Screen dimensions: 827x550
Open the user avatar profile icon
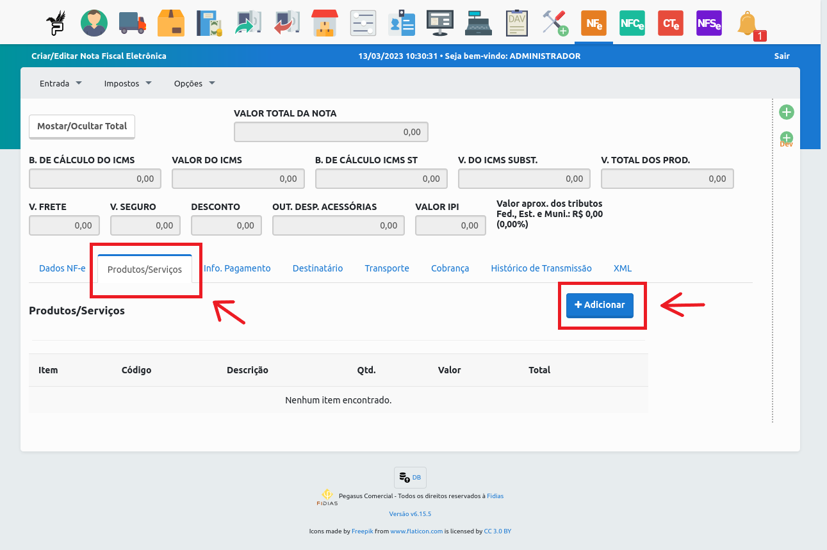(x=94, y=23)
